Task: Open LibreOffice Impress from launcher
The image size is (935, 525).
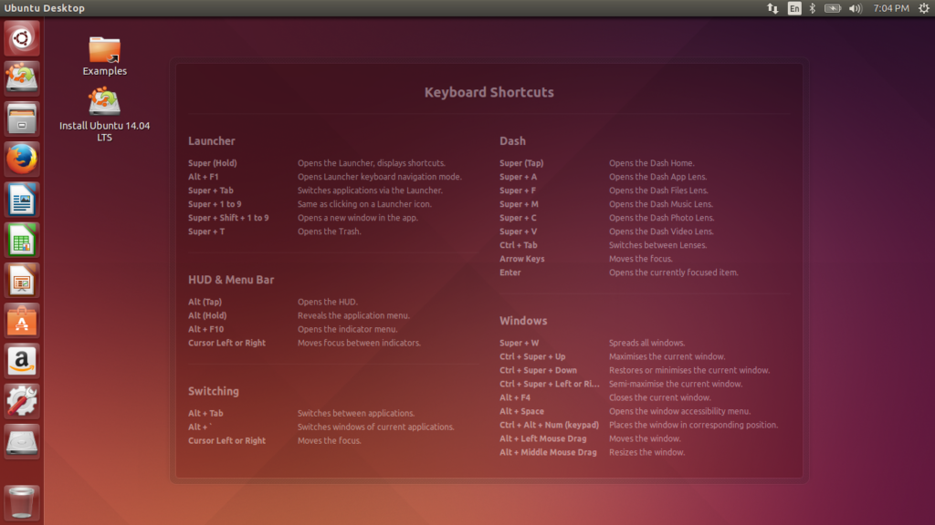Action: tap(22, 280)
